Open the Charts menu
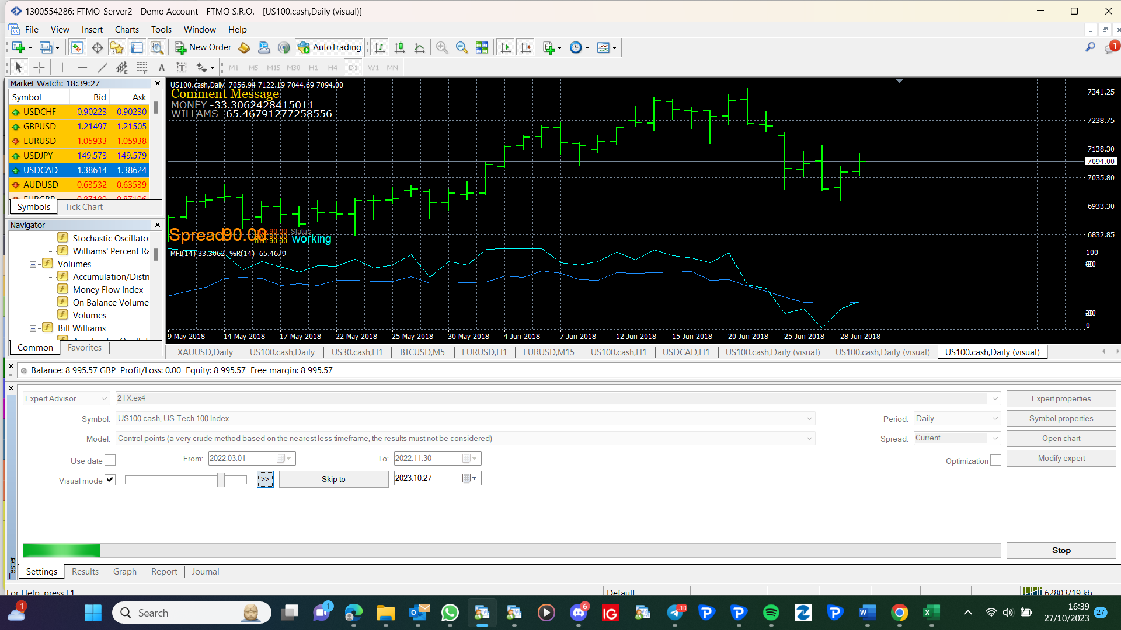The height and width of the screenshot is (630, 1121). (x=127, y=29)
